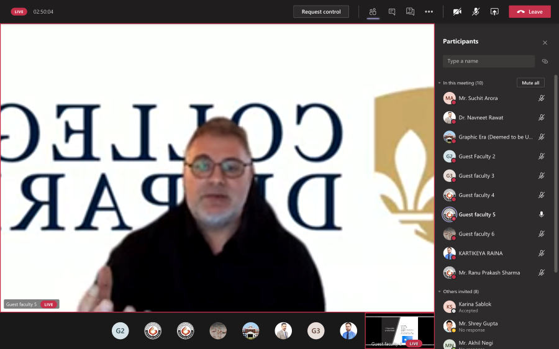Click the Type a name search field
Screen dimensions: 559x349
pyautogui.click(x=488, y=61)
